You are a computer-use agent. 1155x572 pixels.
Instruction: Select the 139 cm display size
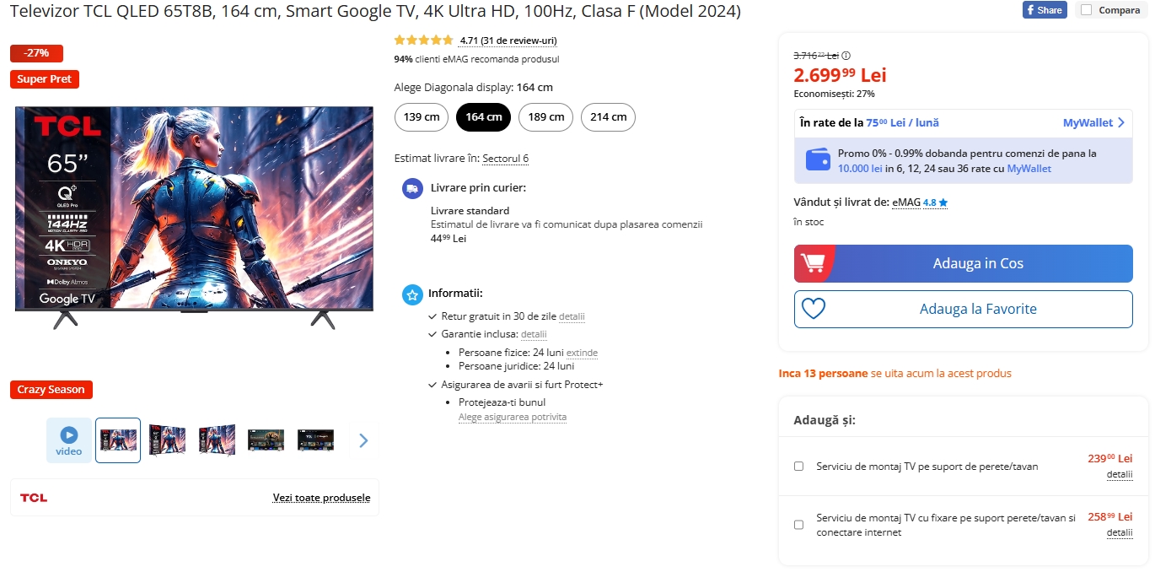(x=422, y=117)
